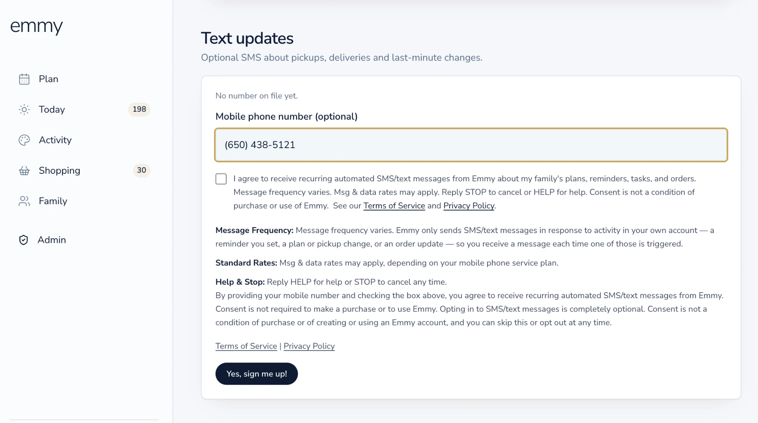758x423 pixels.
Task: Click the Admin shield icon
Action: coord(23,240)
